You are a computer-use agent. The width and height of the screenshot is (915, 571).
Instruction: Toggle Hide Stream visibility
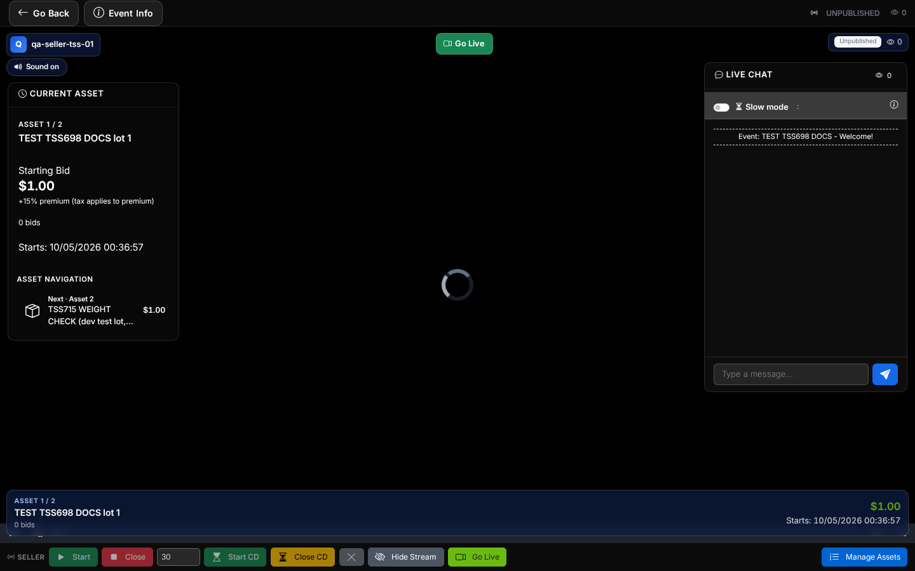coord(406,557)
